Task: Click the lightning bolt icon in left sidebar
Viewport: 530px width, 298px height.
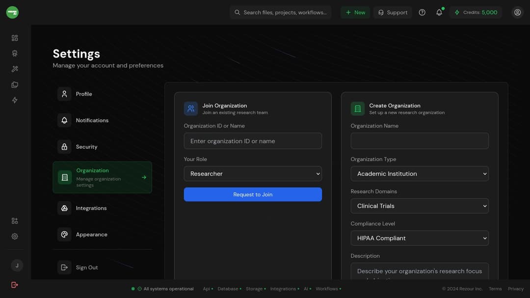Action: click(x=15, y=100)
